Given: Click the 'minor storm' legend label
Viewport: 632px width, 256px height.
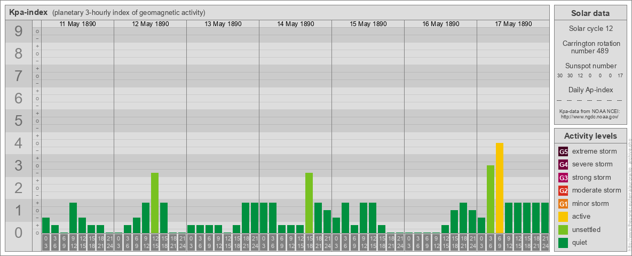Looking at the screenshot, I should (590, 203).
